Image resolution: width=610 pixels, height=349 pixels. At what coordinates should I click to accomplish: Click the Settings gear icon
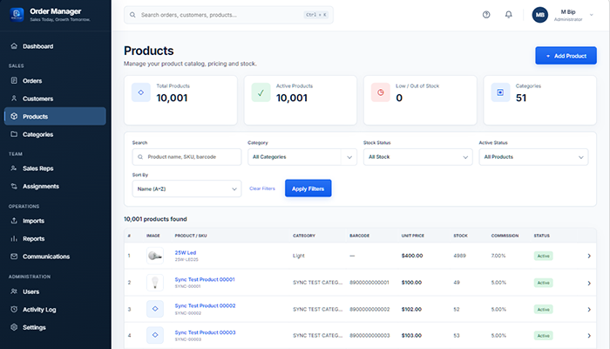[x=14, y=327]
